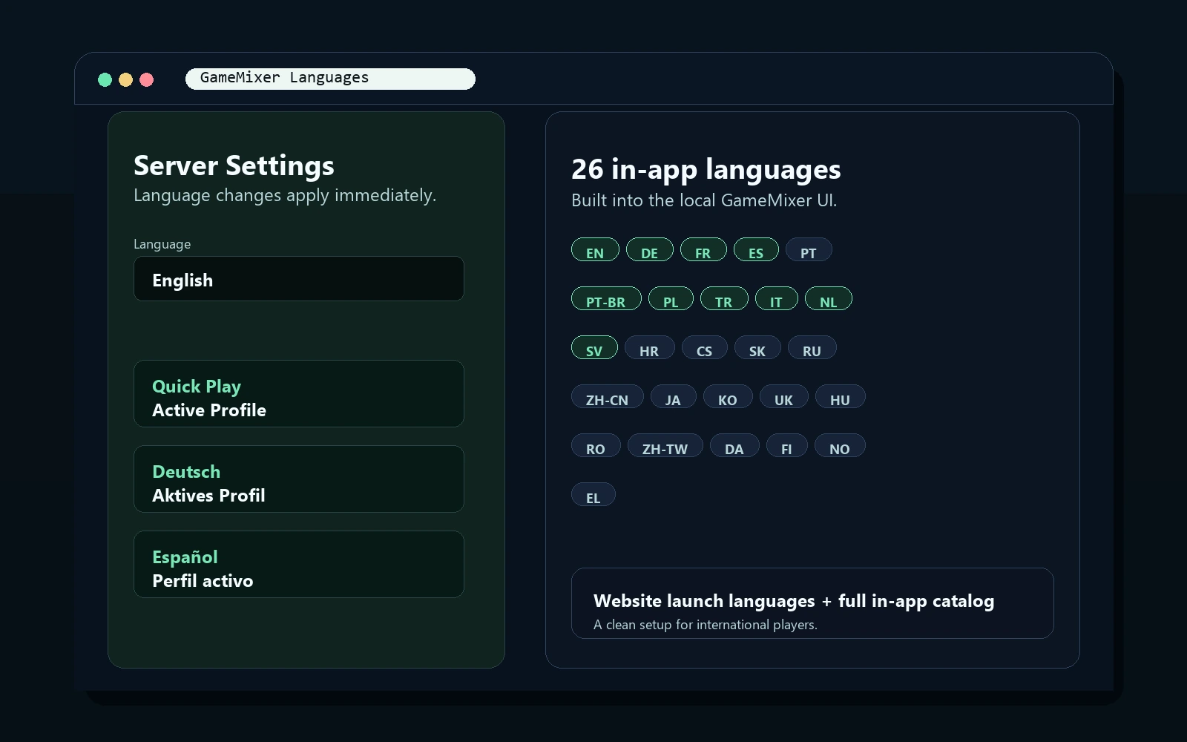Image resolution: width=1187 pixels, height=742 pixels.
Task: Select the JA language chip
Action: click(674, 397)
